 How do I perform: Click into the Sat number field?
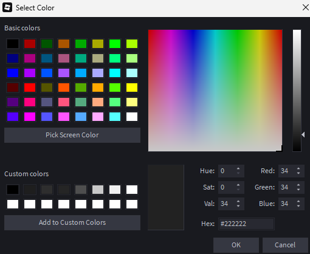click(x=227, y=187)
